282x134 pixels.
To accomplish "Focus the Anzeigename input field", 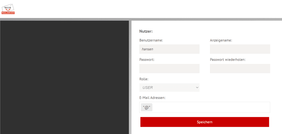I will click(240, 49).
